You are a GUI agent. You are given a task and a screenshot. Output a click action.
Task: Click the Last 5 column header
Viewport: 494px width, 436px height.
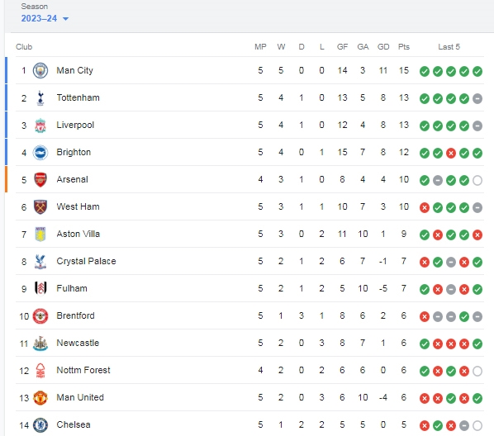[449, 46]
